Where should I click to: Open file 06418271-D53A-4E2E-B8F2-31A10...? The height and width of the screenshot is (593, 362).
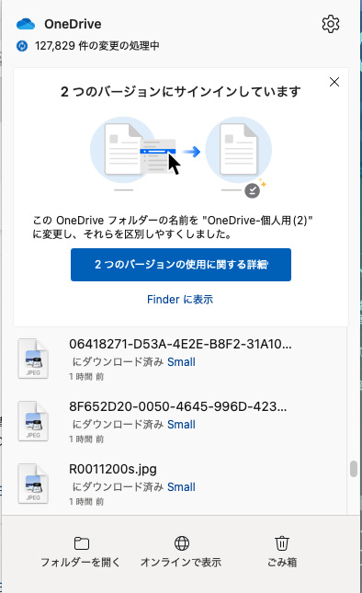click(180, 344)
